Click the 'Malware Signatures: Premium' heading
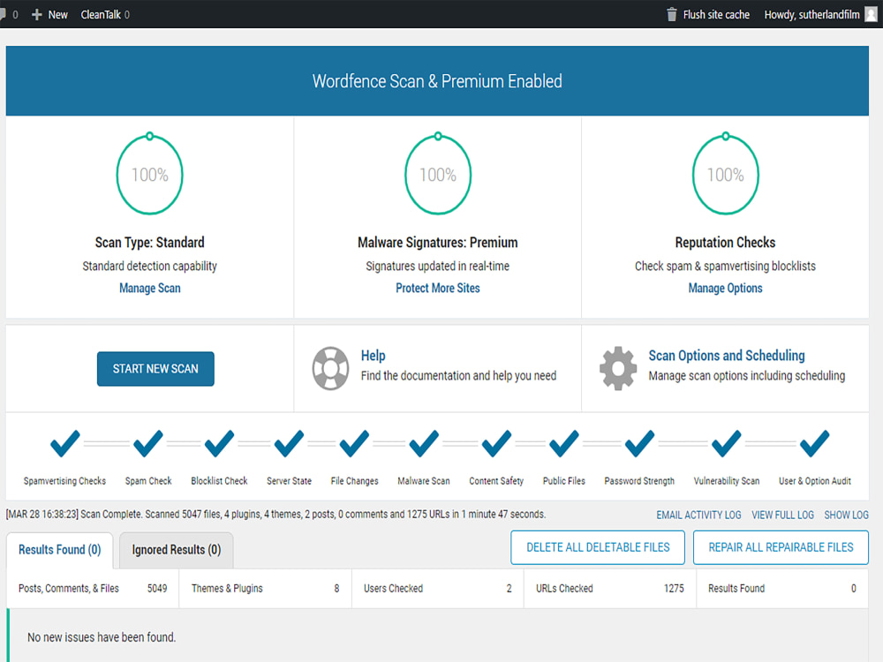Screen dimensions: 883x662 pos(438,243)
